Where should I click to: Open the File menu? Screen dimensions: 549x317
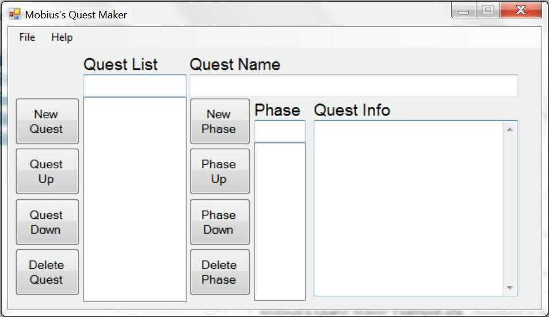click(x=27, y=37)
